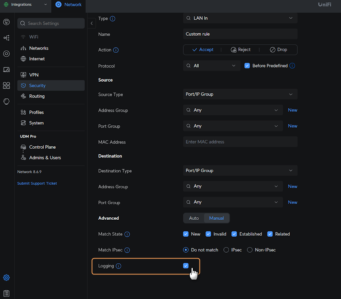Click the MAC Address input field
Image resolution: width=341 pixels, height=299 pixels.
(x=240, y=142)
